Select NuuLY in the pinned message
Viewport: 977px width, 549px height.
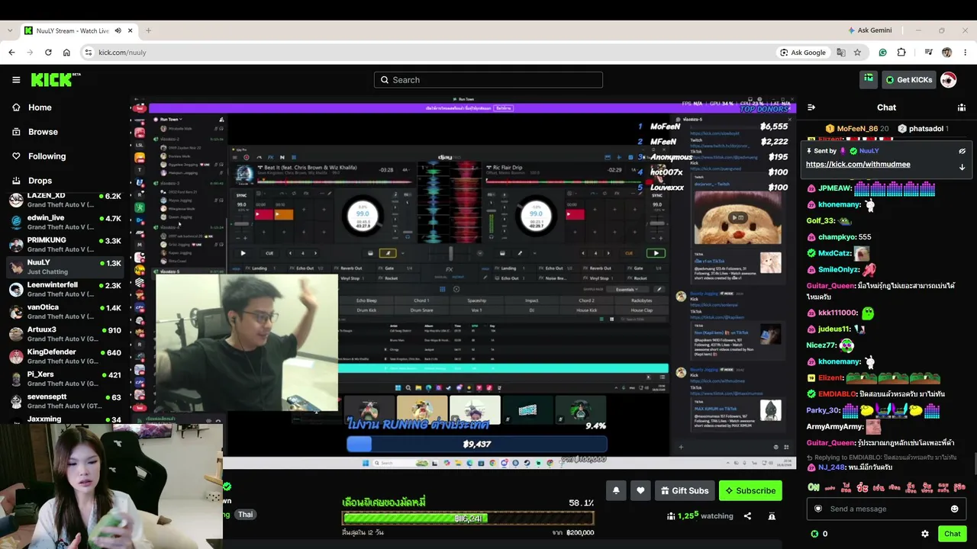point(869,151)
